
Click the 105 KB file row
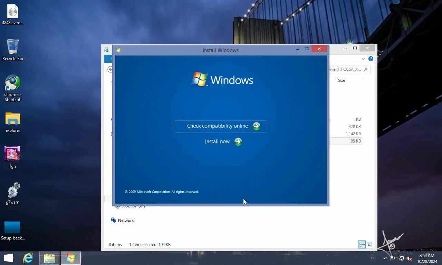click(345, 141)
